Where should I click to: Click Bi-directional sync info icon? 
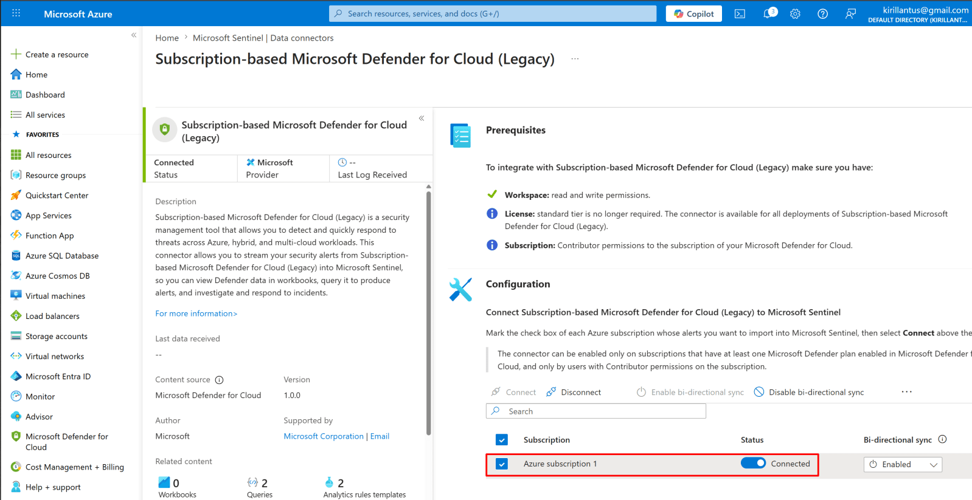(942, 439)
